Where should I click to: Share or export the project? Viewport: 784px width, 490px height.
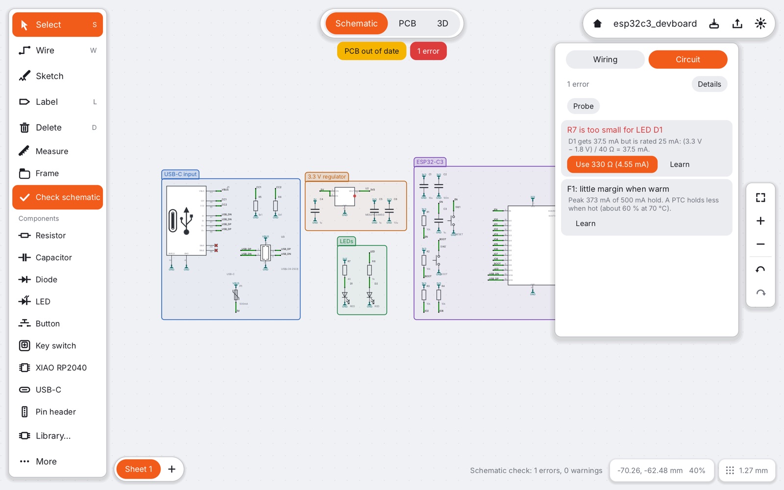click(x=737, y=24)
